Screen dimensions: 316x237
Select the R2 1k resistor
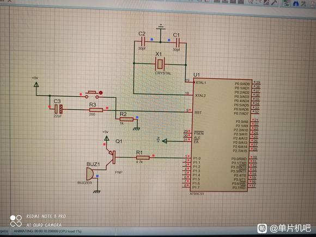126,119
